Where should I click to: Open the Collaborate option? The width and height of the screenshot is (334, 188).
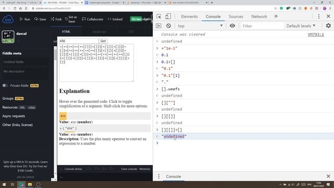[x=92, y=19]
